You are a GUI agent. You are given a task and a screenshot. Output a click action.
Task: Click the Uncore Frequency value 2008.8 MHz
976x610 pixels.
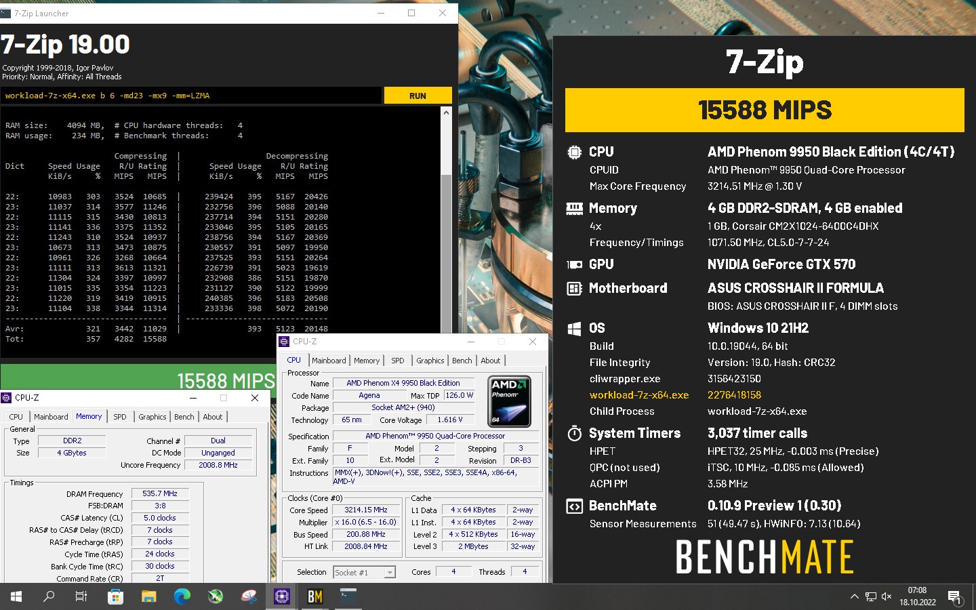point(218,465)
